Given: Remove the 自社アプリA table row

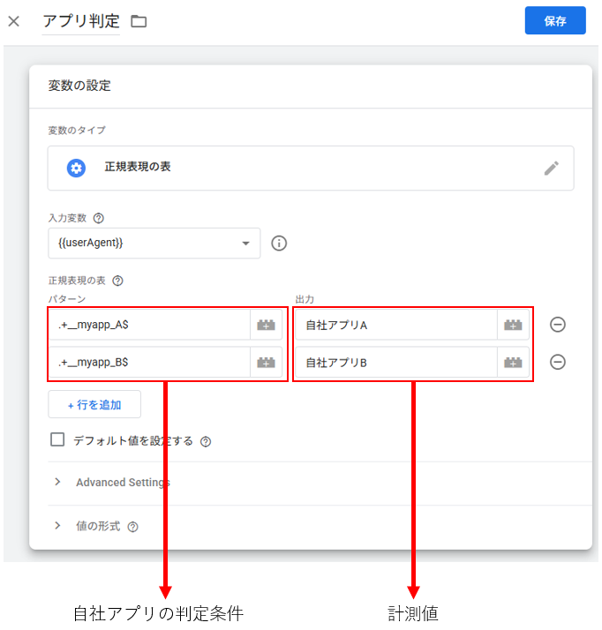Looking at the screenshot, I should [558, 325].
